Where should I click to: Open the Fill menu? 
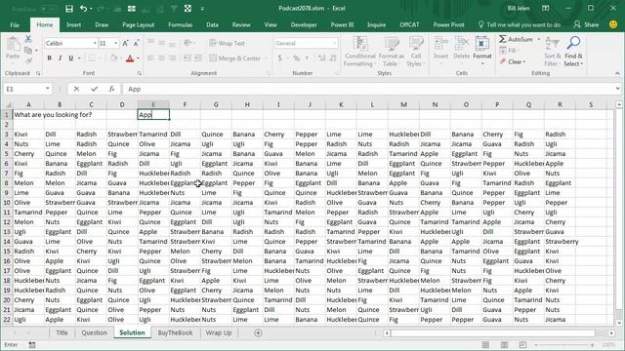pyautogui.click(x=508, y=51)
